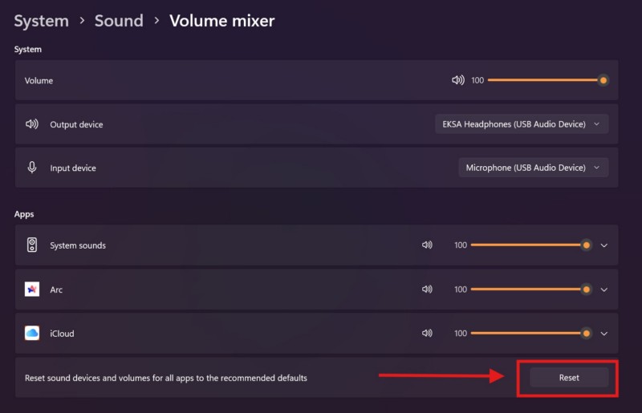Expand the Arc app row chevron
This screenshot has height=413, width=642.
[x=604, y=290]
